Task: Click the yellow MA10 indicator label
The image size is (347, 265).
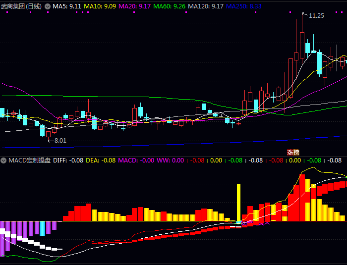Action: [x=101, y=6]
